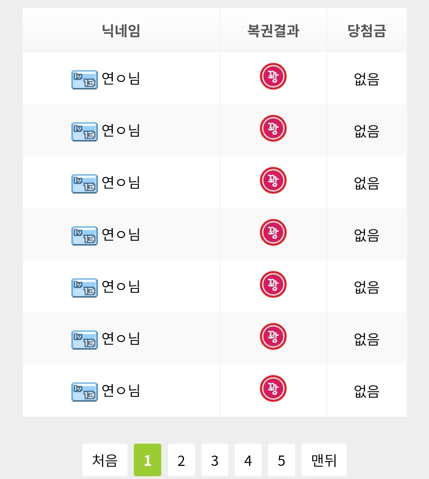Click 없음 prize text in third row
Viewport: 429px width, 479px height.
[x=367, y=183]
